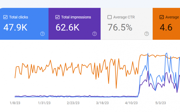Click the 1/31/23 date axis label

click(44, 103)
